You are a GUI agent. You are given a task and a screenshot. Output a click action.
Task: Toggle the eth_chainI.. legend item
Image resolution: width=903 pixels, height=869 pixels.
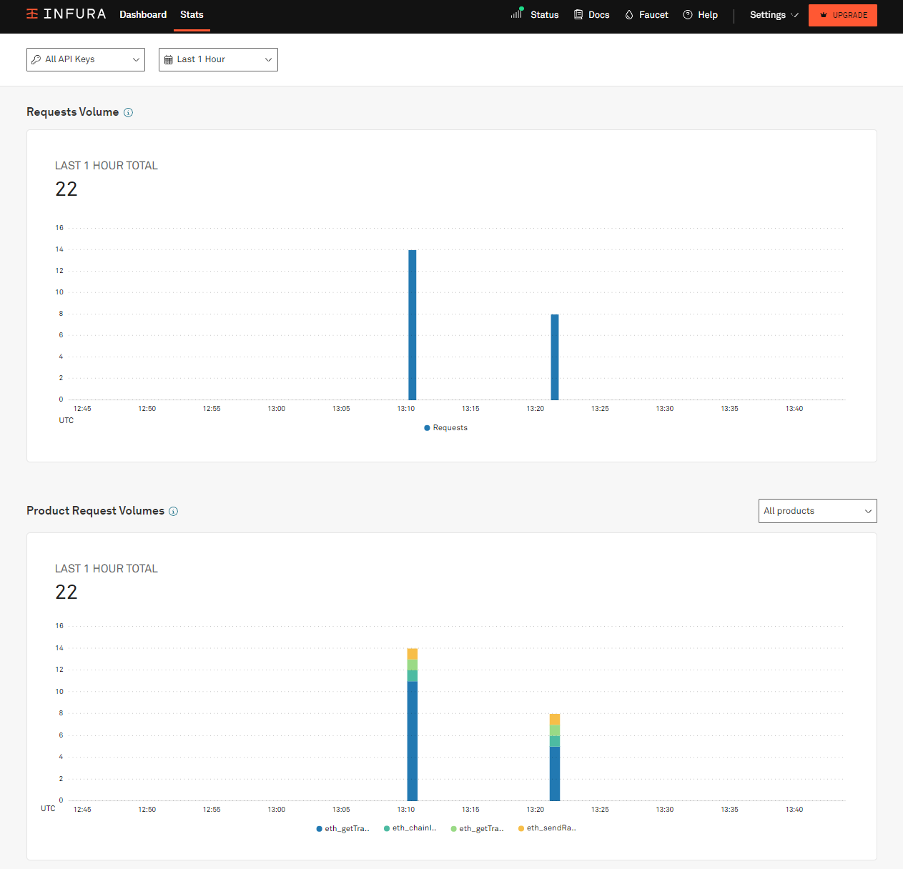click(x=410, y=828)
